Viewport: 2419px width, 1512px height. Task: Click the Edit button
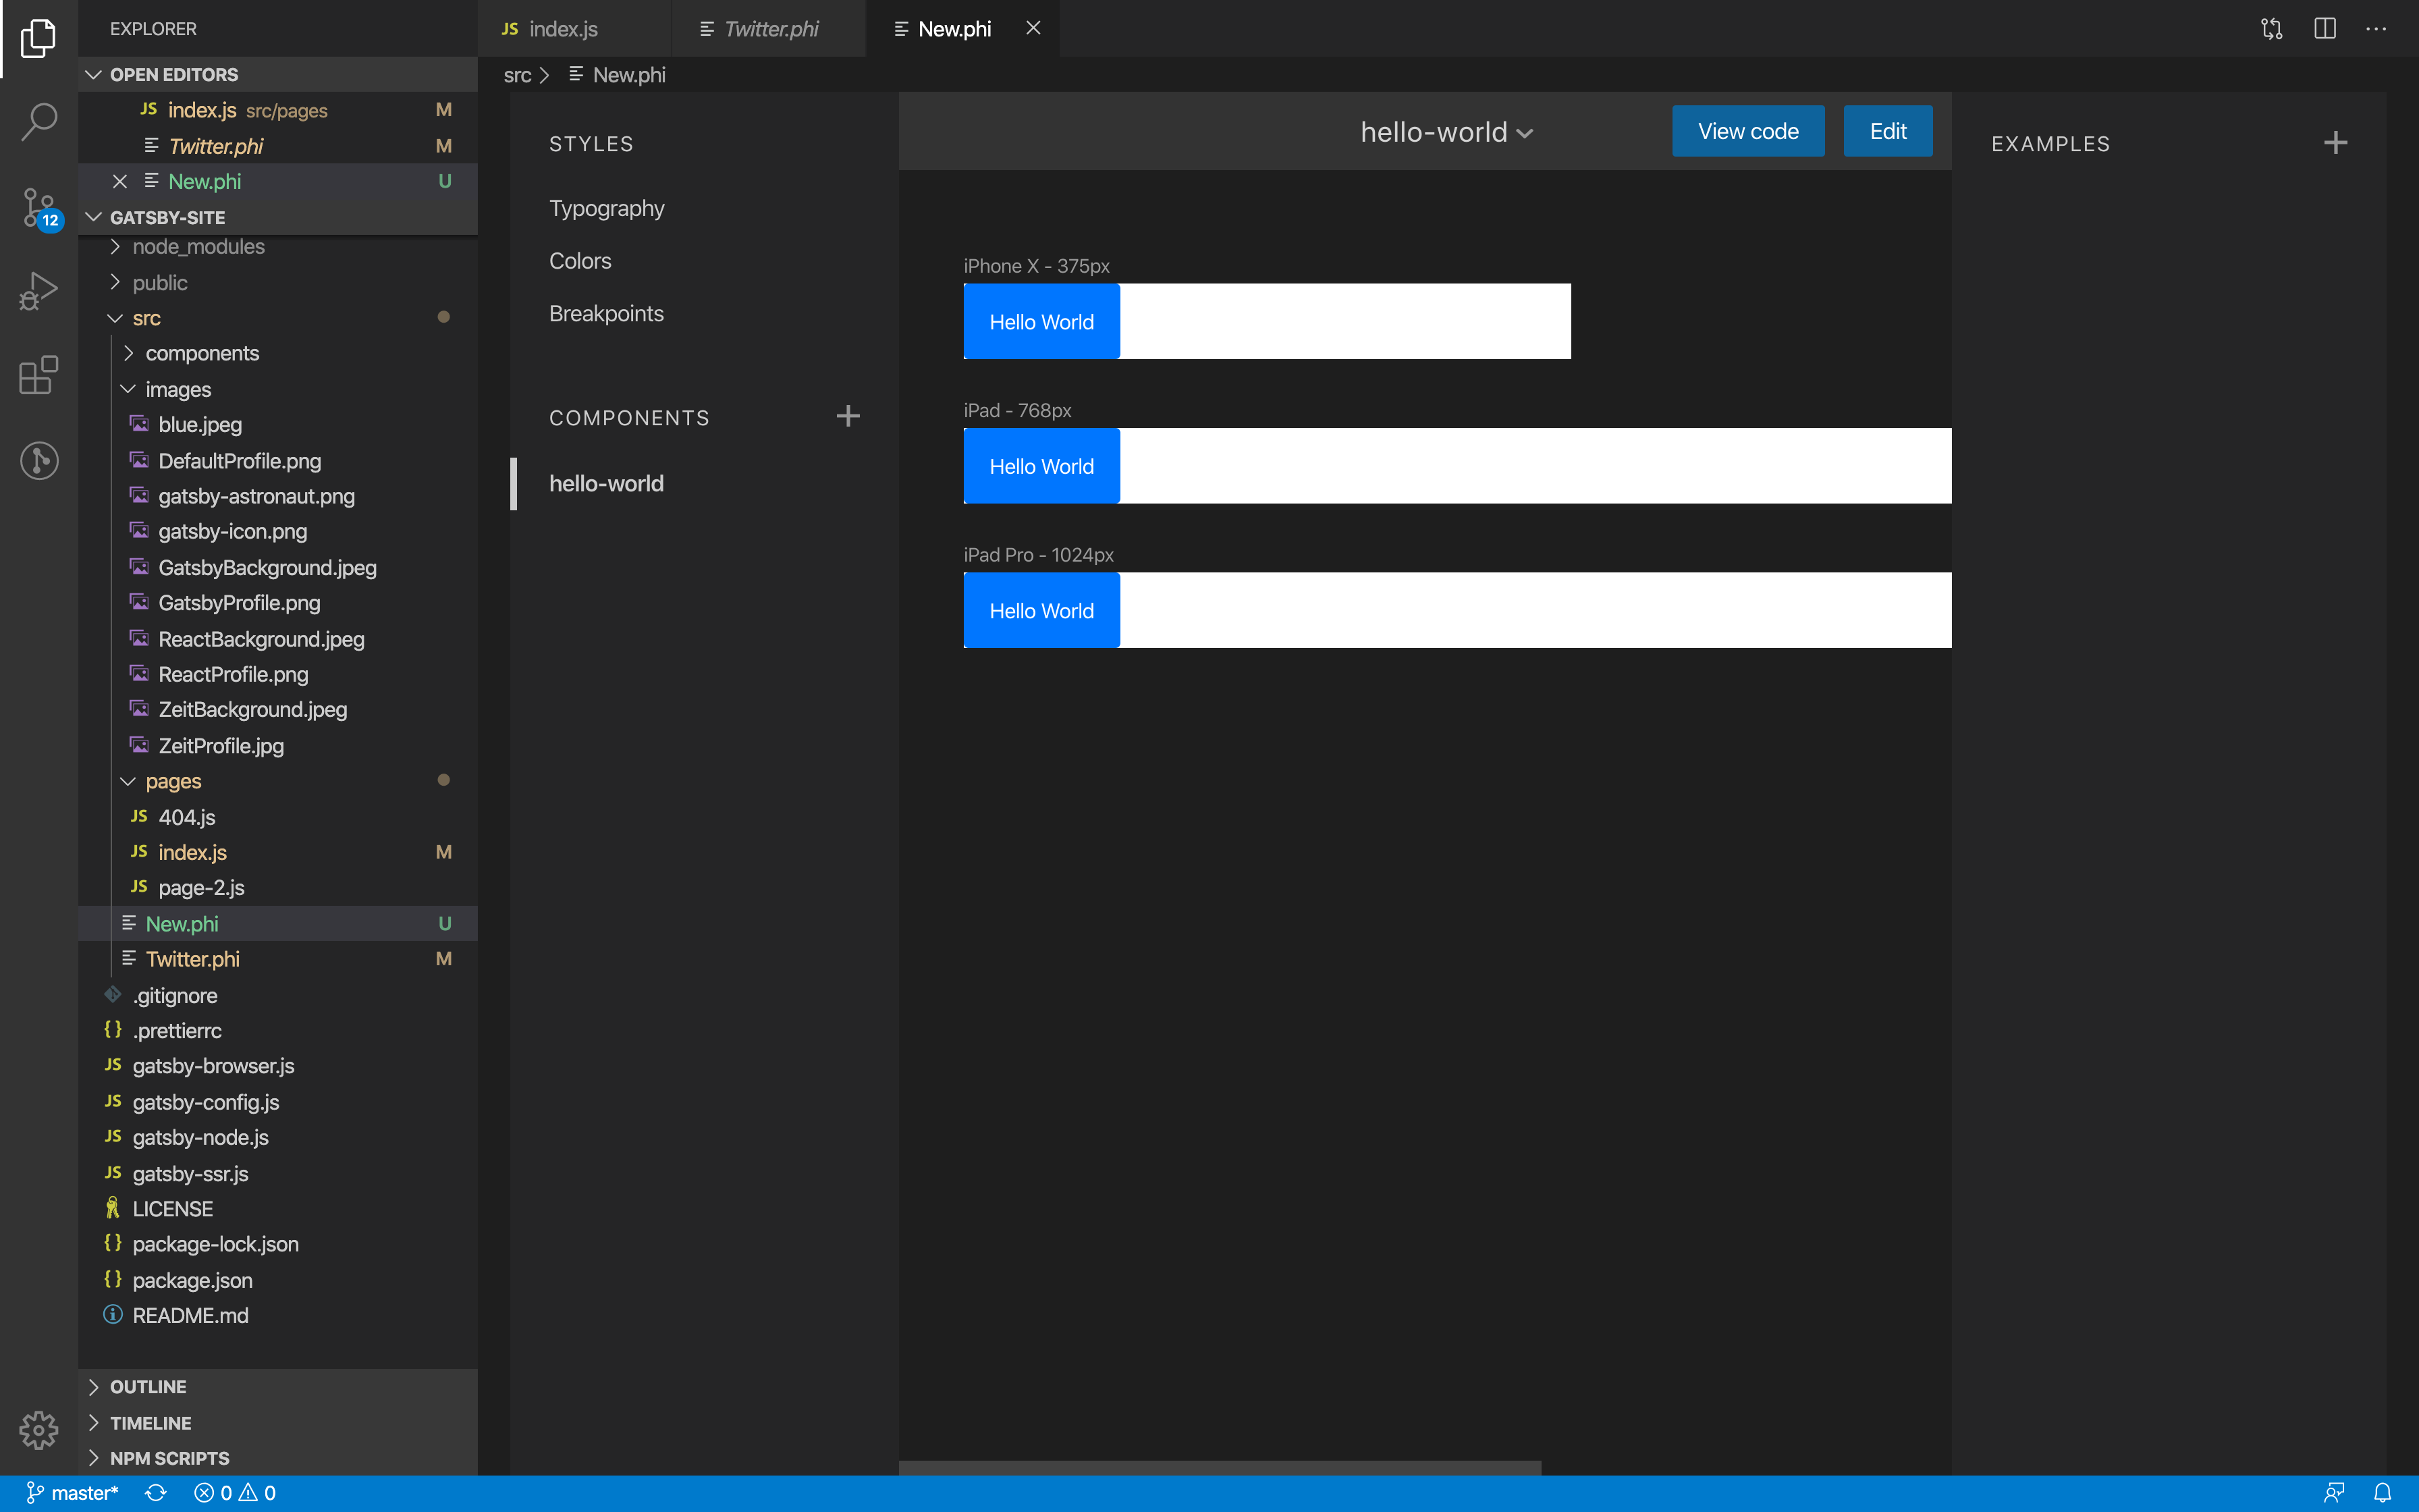(x=1887, y=131)
